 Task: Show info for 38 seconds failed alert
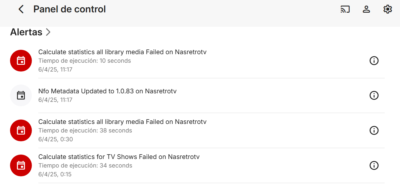374,130
